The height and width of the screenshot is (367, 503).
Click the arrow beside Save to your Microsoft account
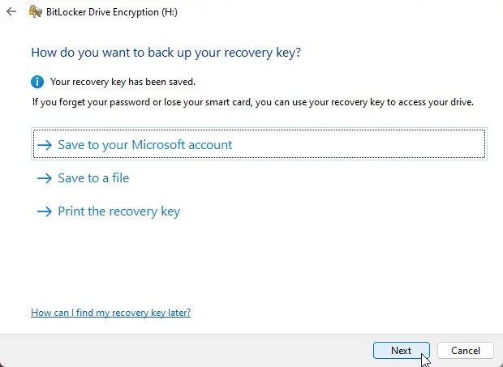click(44, 145)
